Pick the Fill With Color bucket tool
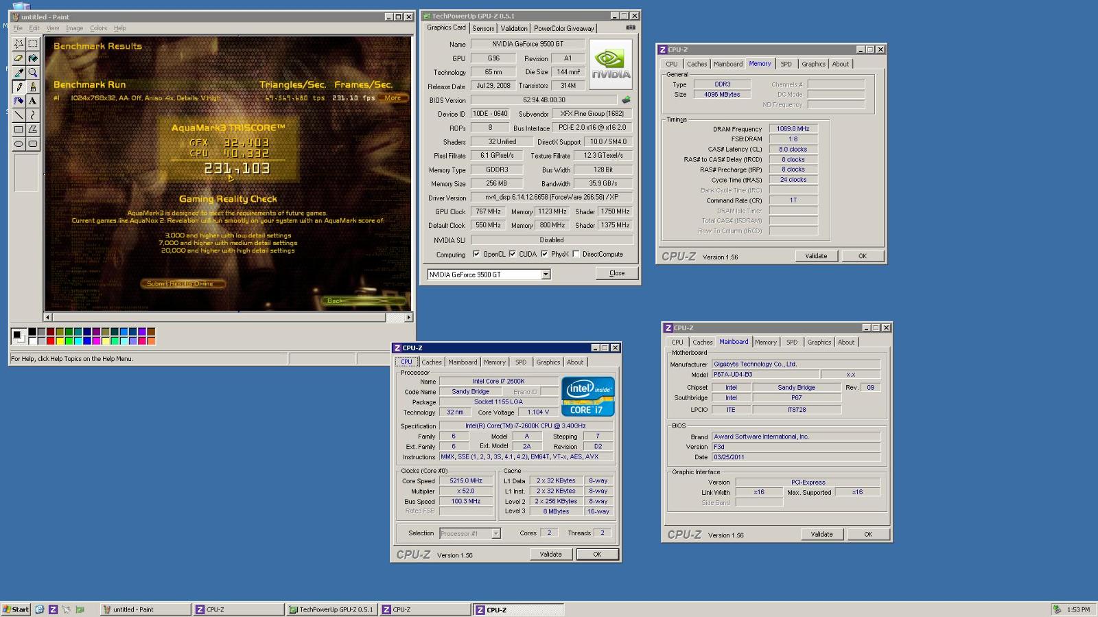The image size is (1098, 617). tap(32, 58)
